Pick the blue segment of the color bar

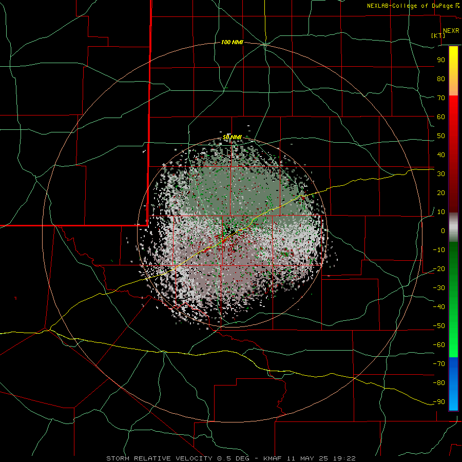453,384
